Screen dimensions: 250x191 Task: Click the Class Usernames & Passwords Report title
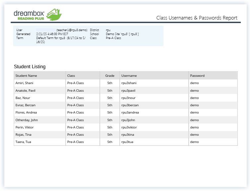[x=197, y=18]
